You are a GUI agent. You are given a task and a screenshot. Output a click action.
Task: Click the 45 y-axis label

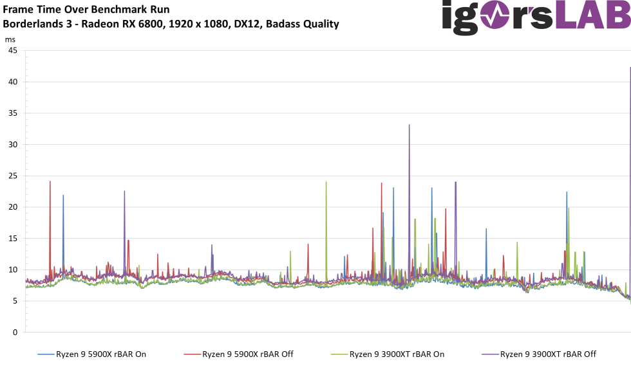point(13,51)
